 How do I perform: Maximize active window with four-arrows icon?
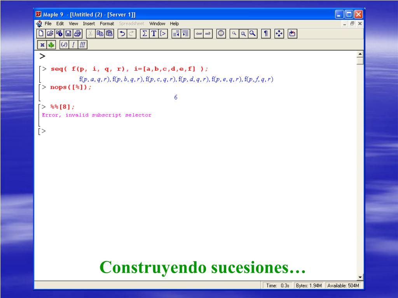(279, 33)
